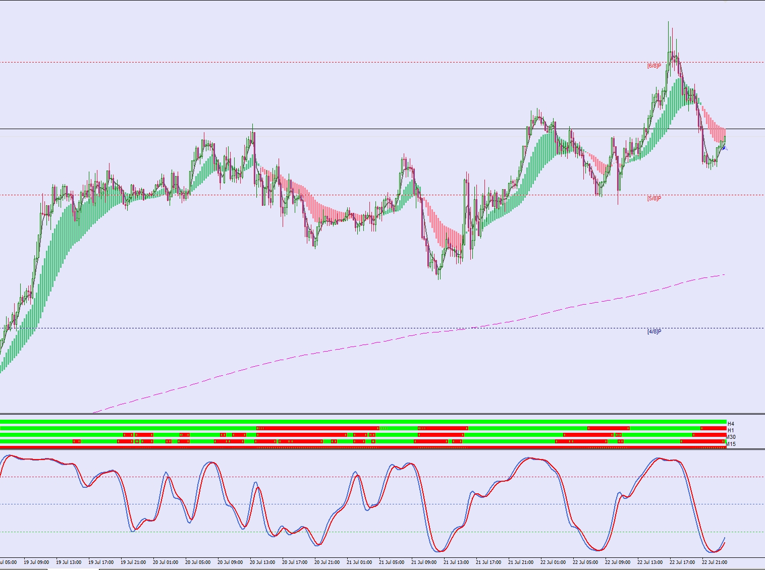Image resolution: width=765 pixels, height=570 pixels.
Task: Click the H1 trend row label
Action: (731, 430)
